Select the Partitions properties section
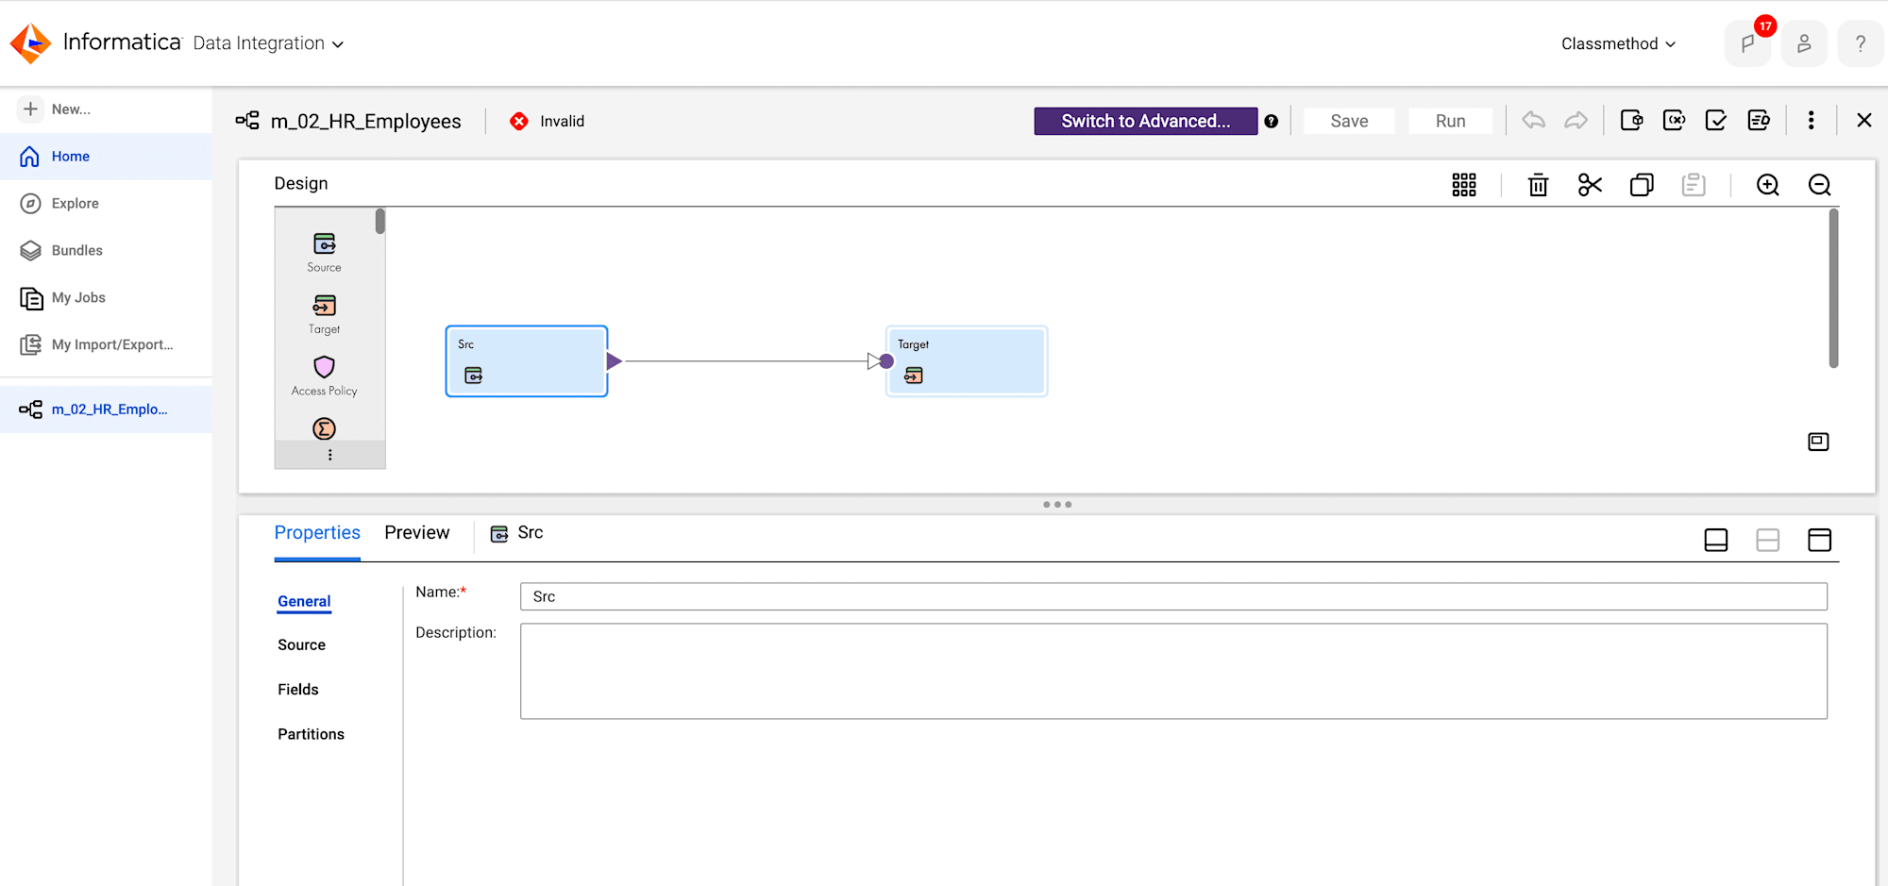This screenshot has height=886, width=1888. pyautogui.click(x=311, y=734)
